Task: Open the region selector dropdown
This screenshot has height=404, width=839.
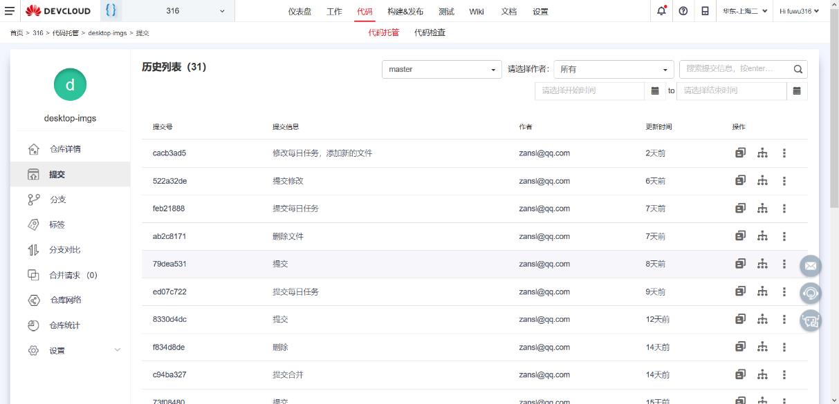Action: click(745, 11)
